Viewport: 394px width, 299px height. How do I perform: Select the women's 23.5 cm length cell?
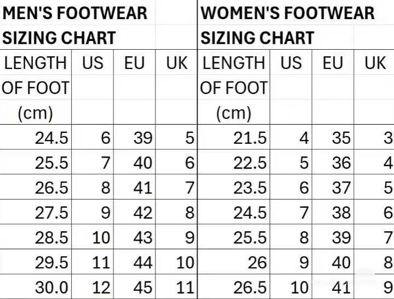[x=250, y=187]
